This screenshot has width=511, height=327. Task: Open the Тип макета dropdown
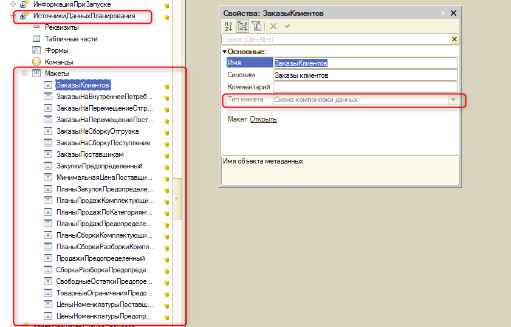(x=453, y=100)
